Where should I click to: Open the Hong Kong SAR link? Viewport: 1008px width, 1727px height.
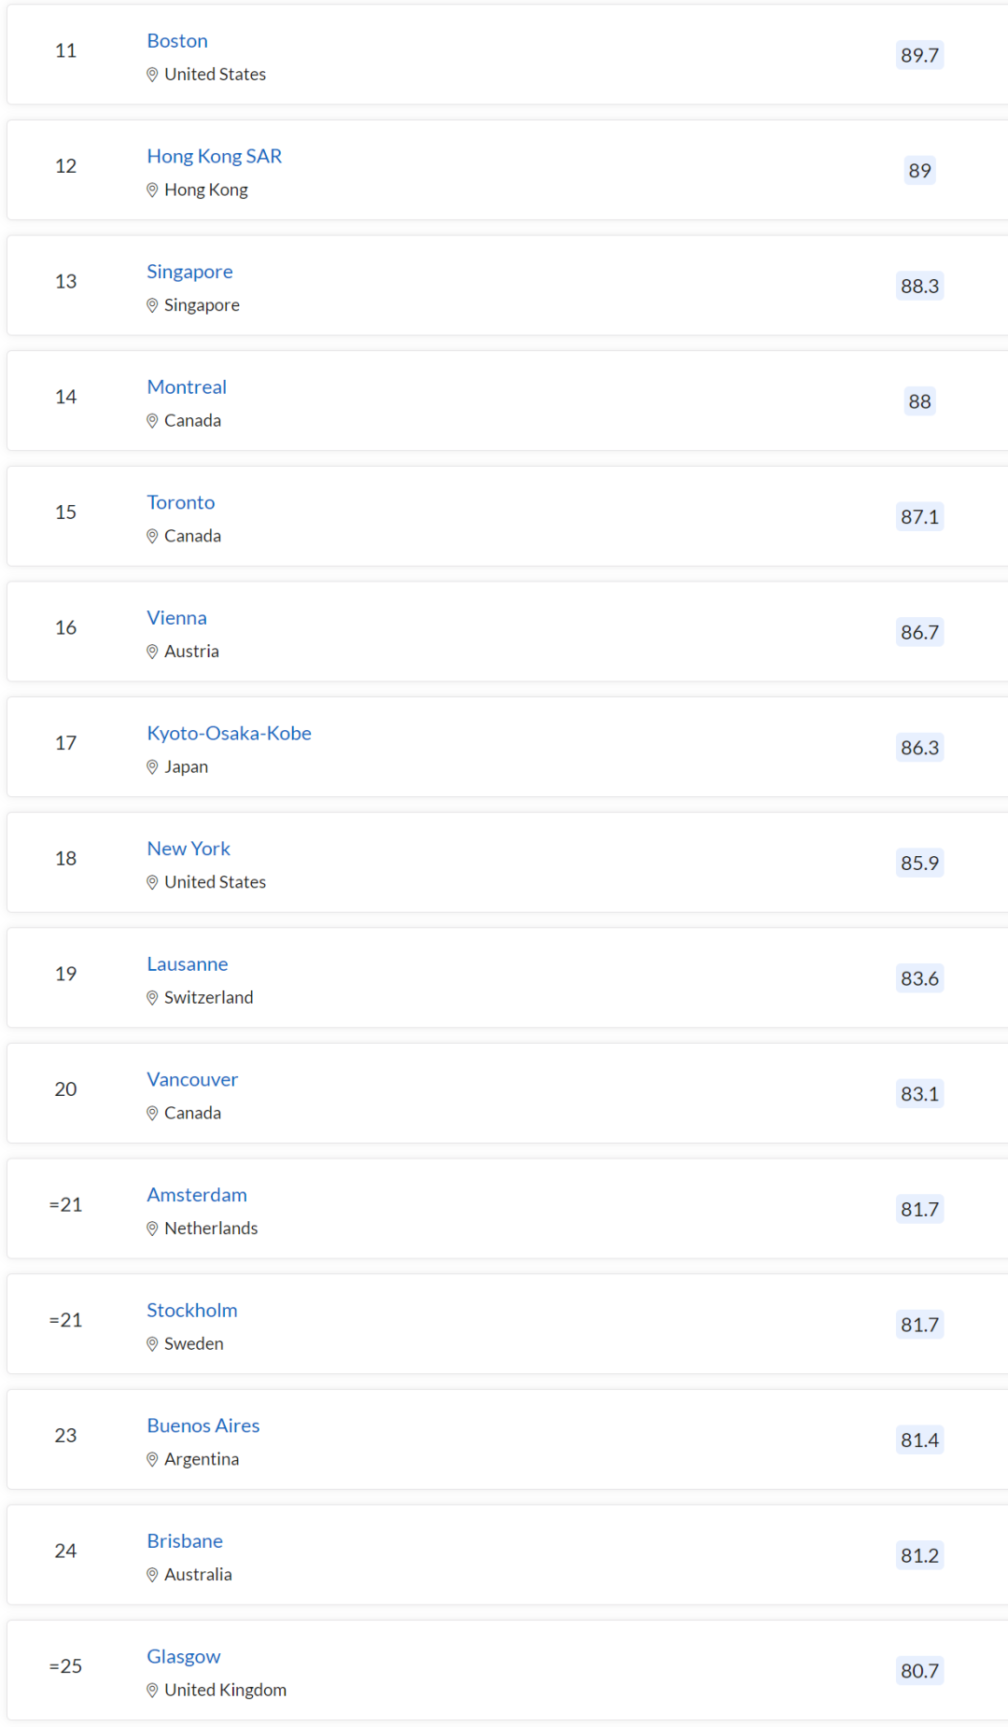click(214, 156)
